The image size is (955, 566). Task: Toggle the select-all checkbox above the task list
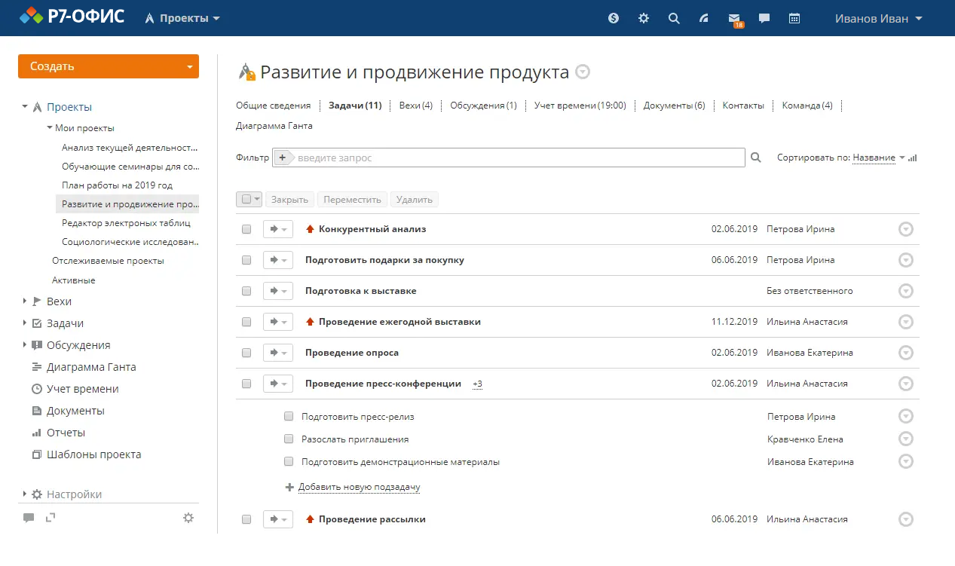click(245, 199)
